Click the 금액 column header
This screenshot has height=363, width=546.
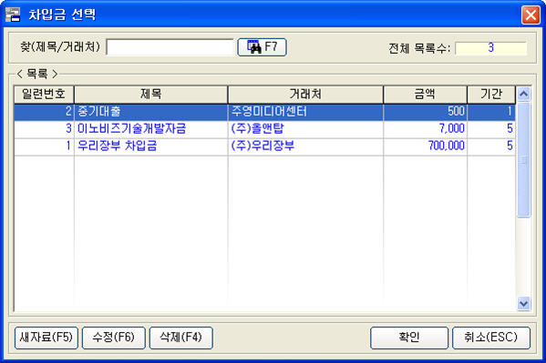point(425,95)
